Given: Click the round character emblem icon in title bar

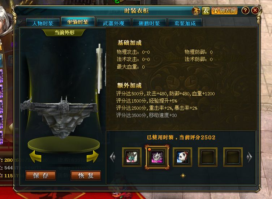Looking at the screenshot, I should 196,11.
